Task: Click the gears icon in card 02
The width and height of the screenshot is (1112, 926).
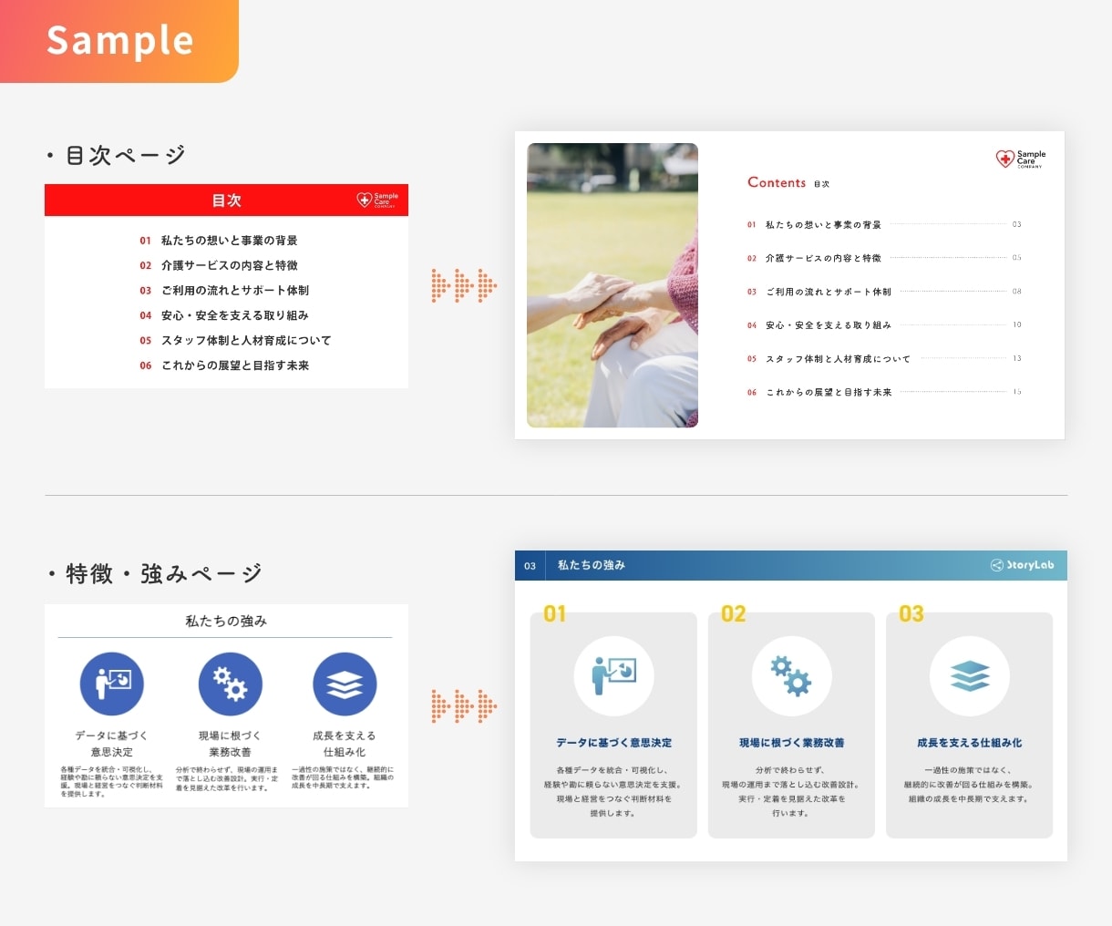Action: tap(791, 675)
